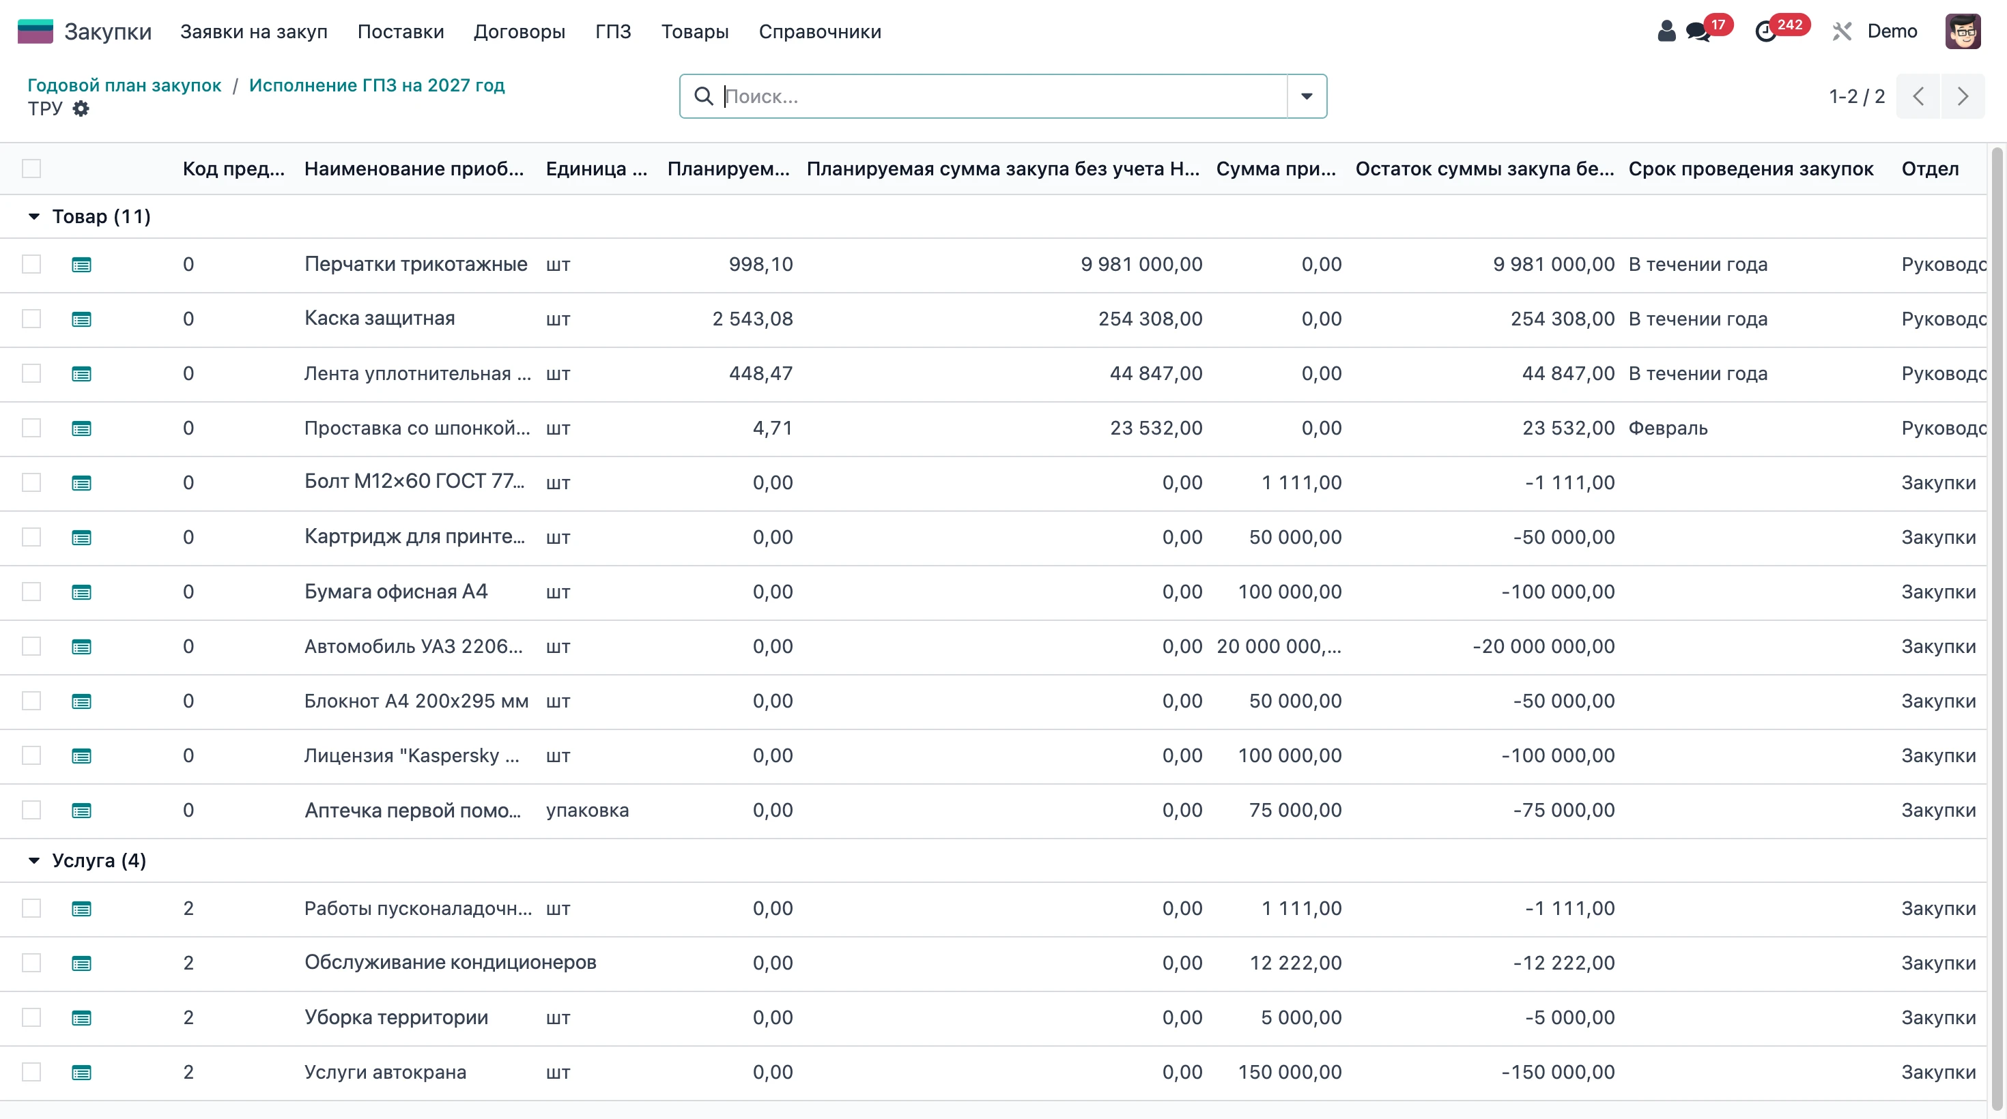Sort by Отдел column header
Screen dimensions: 2007x1119
coord(1930,169)
